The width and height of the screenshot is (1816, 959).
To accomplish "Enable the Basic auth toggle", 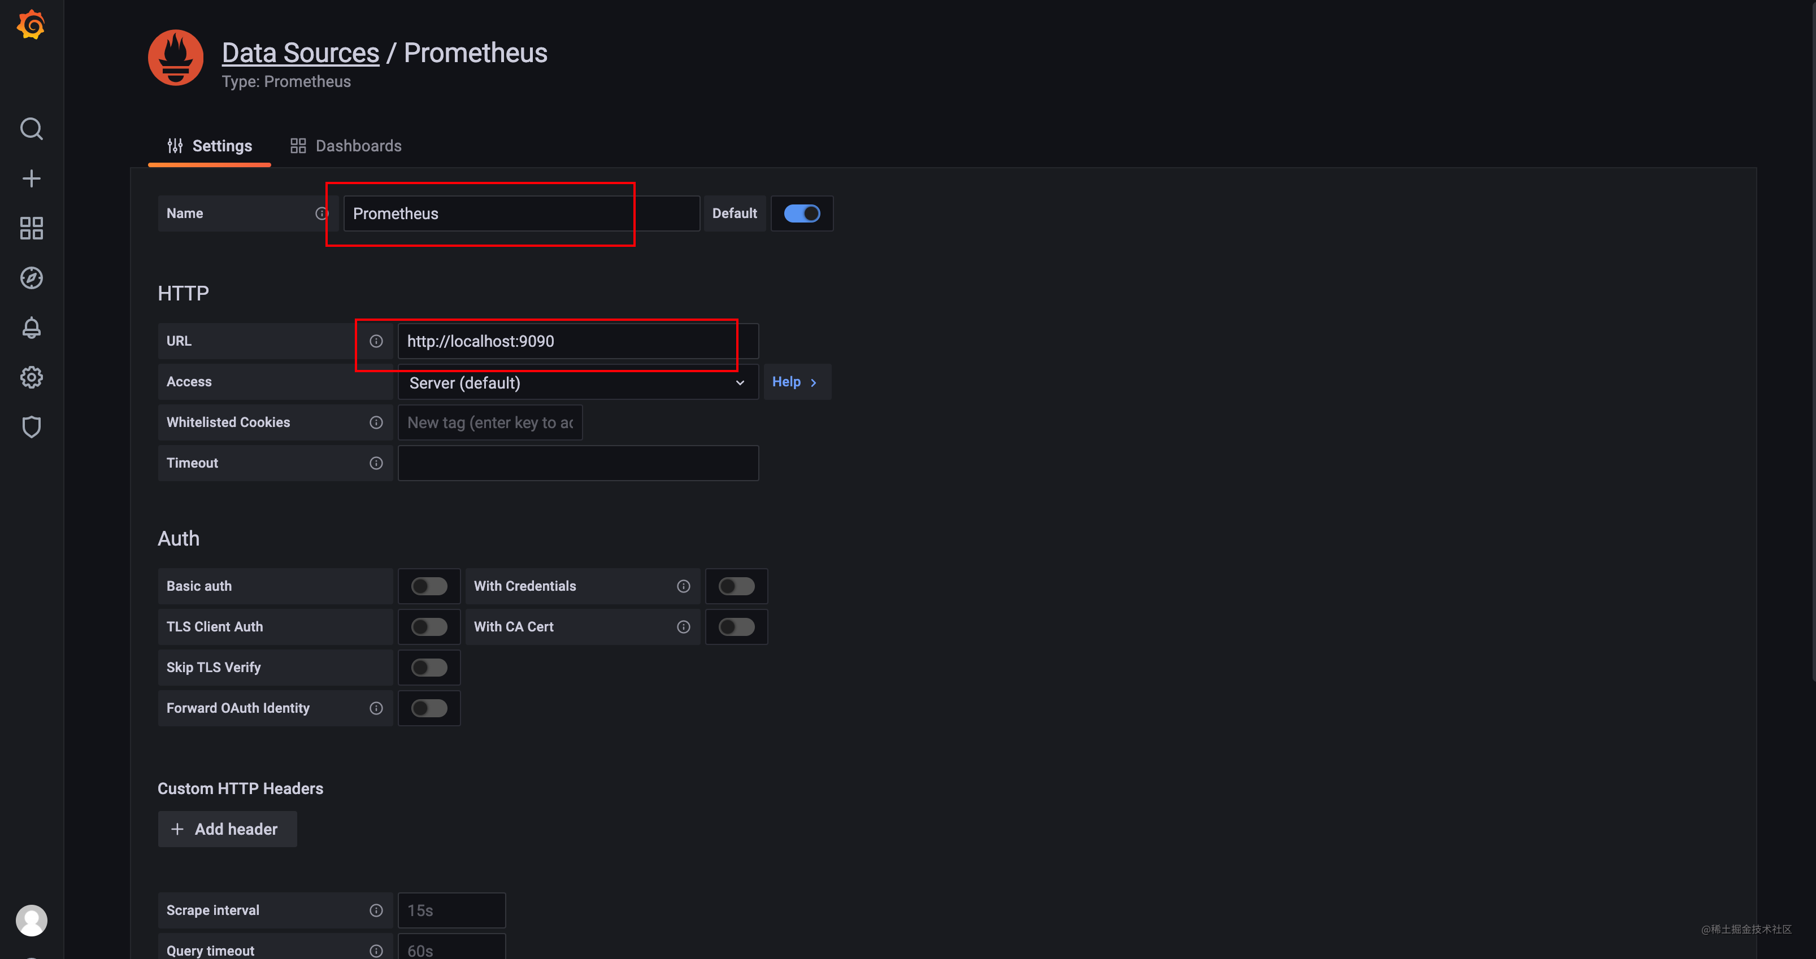I will pos(429,586).
